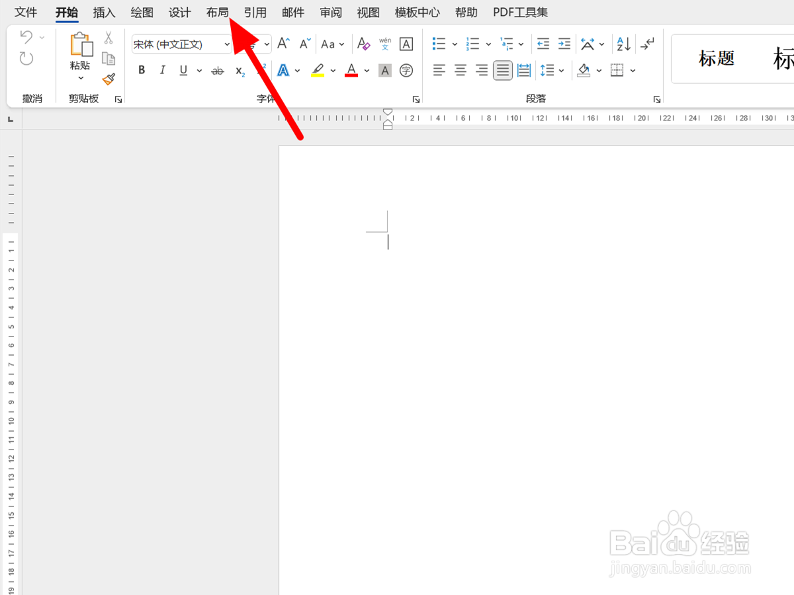
Task: Select the format painter brush
Action: [x=109, y=79]
